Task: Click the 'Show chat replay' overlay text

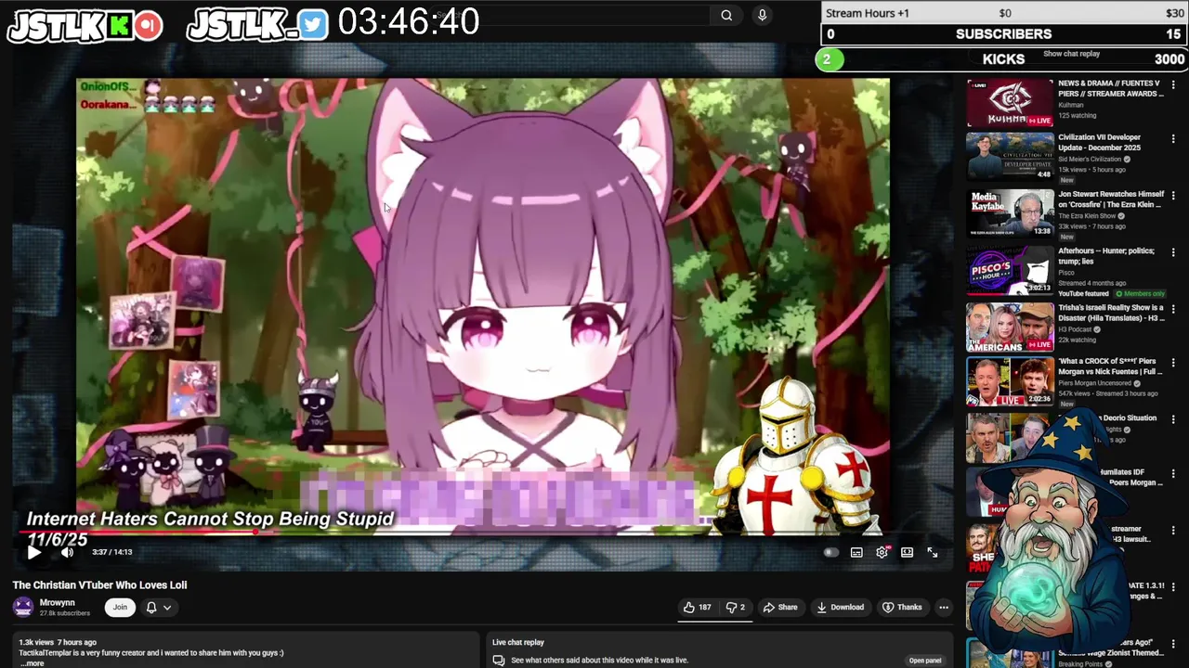Action: click(x=1071, y=54)
